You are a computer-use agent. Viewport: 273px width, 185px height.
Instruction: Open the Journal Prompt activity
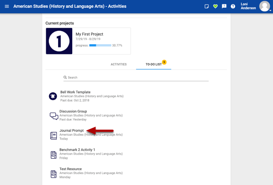[72, 131]
